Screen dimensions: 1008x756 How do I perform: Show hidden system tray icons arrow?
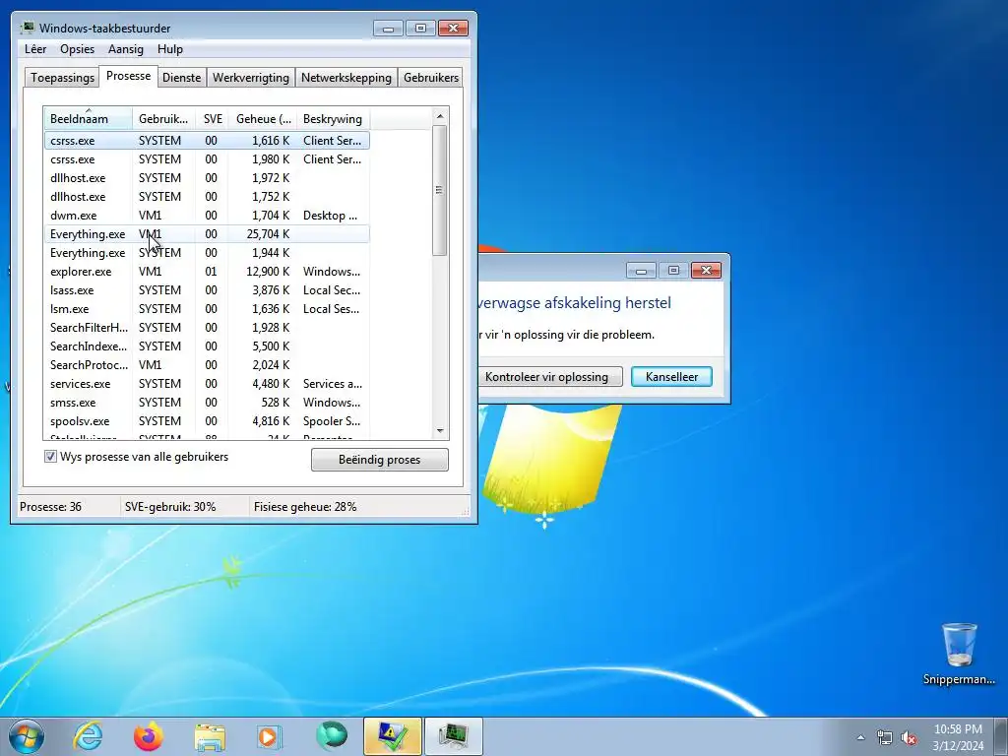coord(860,737)
